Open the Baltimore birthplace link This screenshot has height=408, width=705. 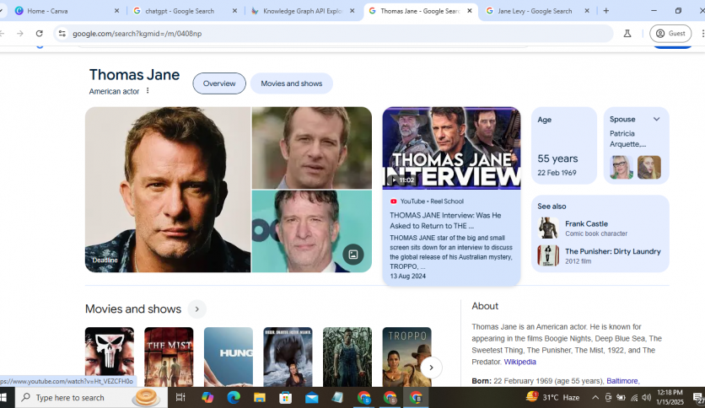(622, 381)
